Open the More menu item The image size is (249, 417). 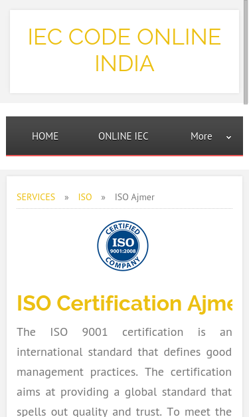[x=201, y=136]
